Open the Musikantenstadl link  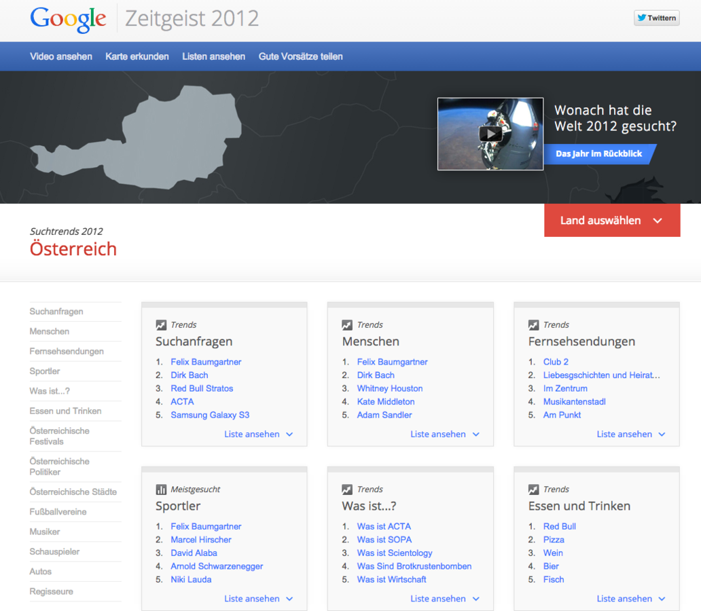point(575,402)
